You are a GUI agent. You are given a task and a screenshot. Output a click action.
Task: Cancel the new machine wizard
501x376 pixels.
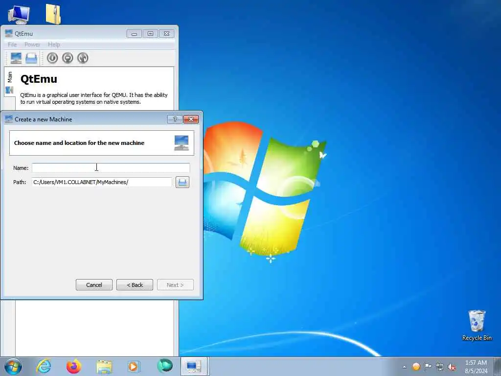pos(94,285)
